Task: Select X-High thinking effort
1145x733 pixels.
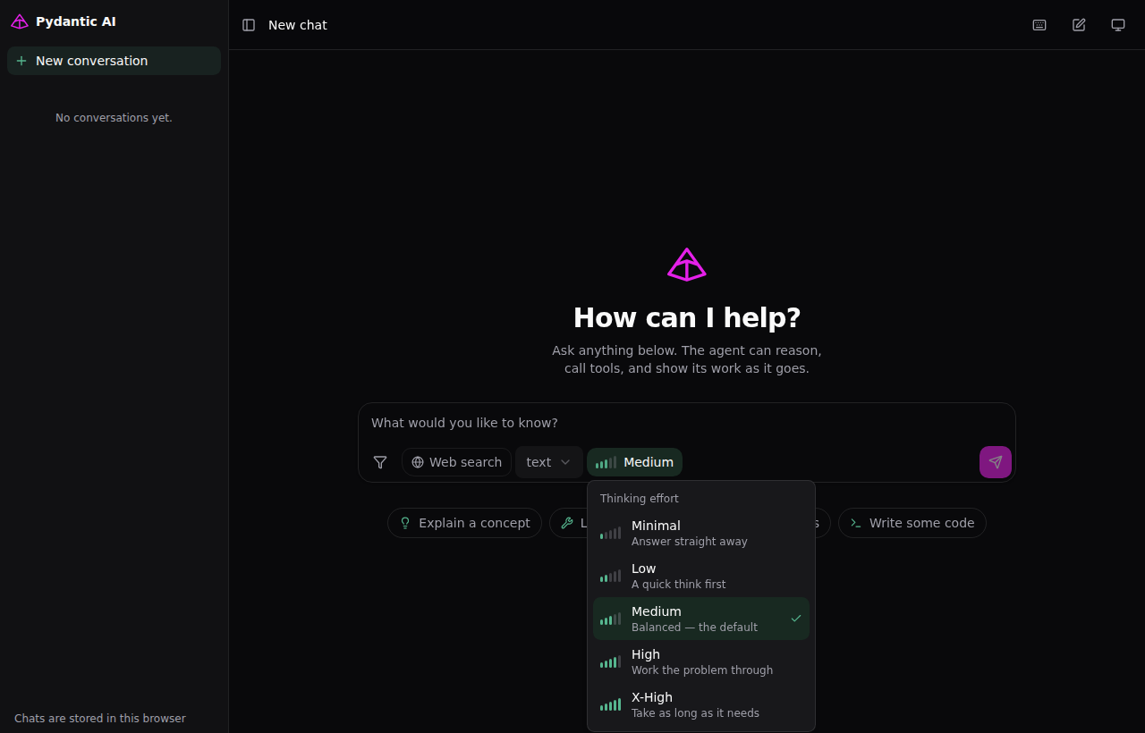Action: (701, 704)
